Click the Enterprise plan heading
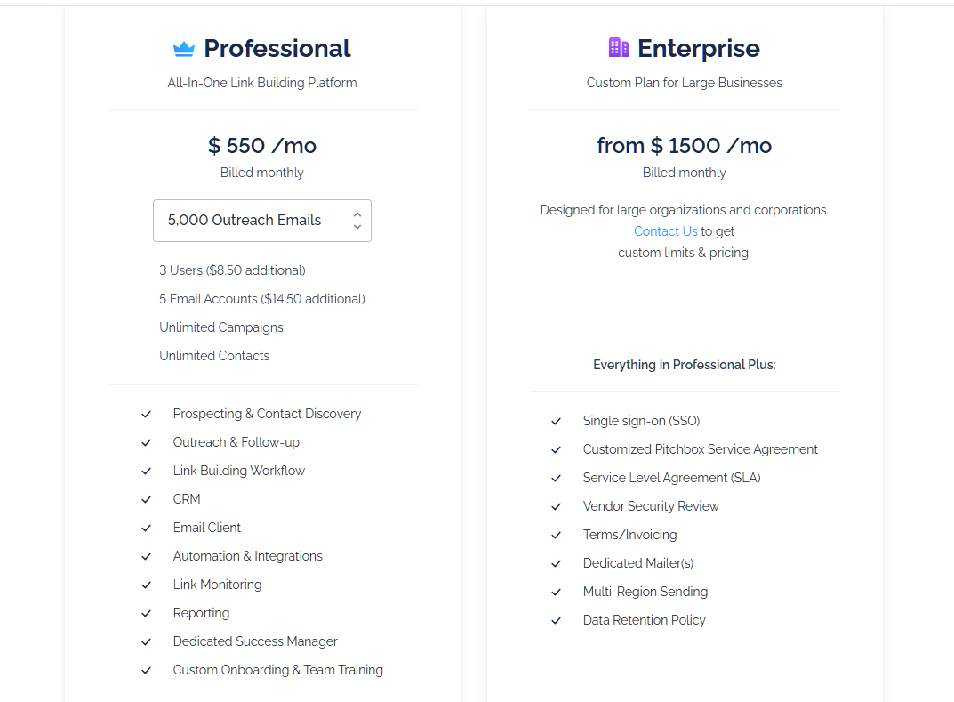This screenshot has width=954, height=702. 699,49
